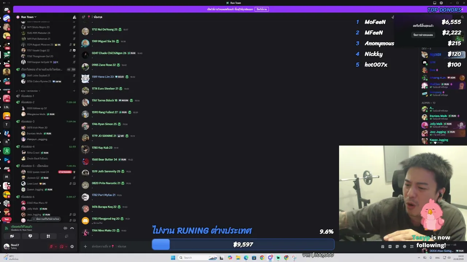The image size is (467, 262).
Task: Open the LSL server in the server list
Action: click(x=7, y=107)
